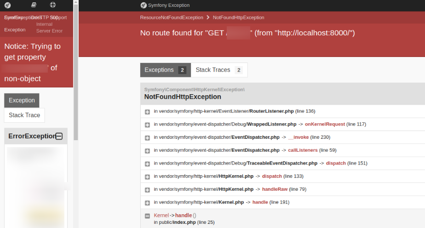Click the Kernel class link in last trace
The height and width of the screenshot is (228, 425).
tap(161, 215)
